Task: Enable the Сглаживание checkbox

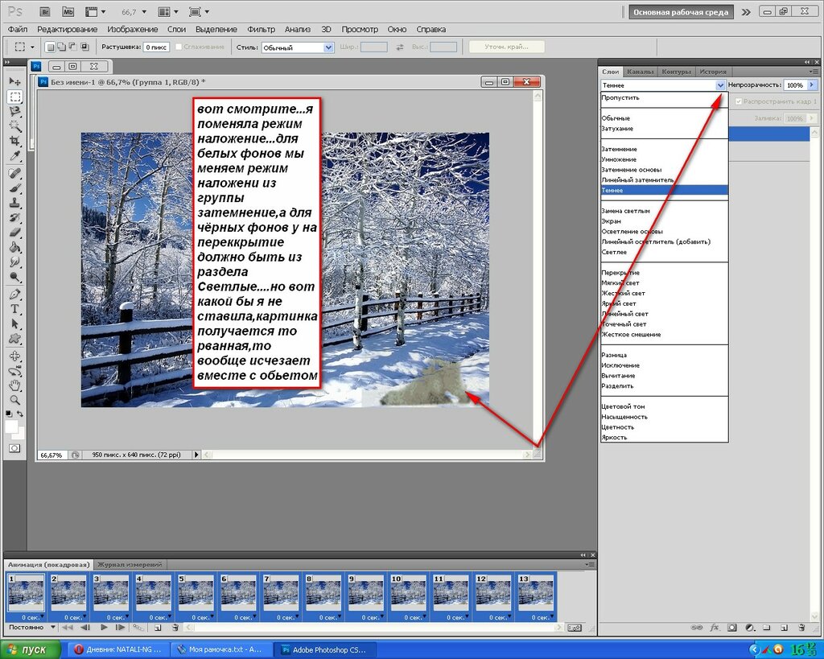Action: tap(179, 47)
